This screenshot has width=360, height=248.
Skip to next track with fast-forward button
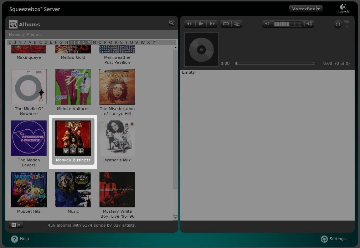(x=212, y=24)
